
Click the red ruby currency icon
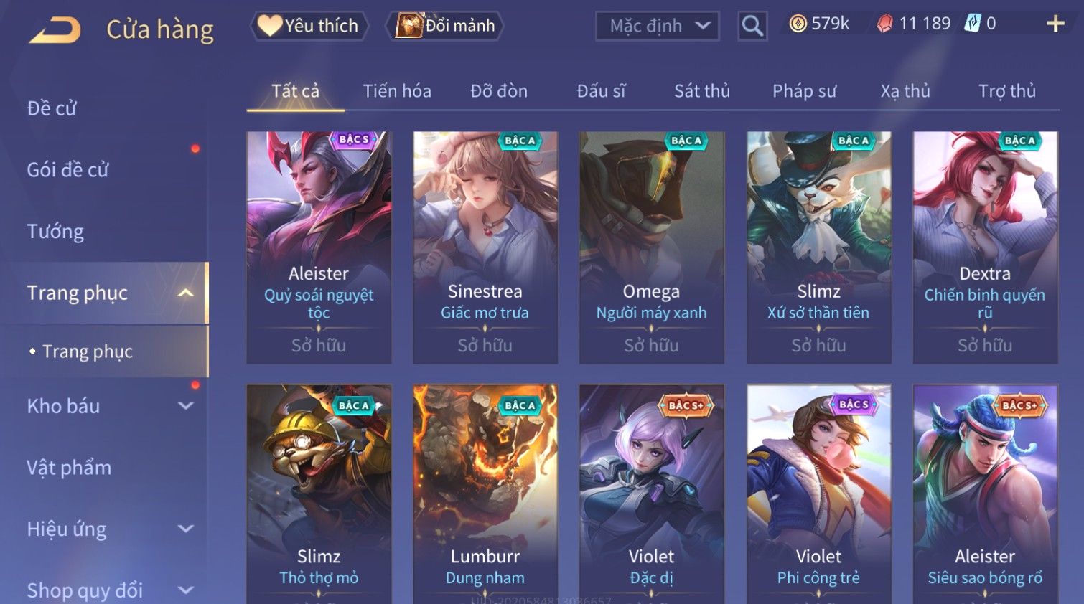(885, 24)
